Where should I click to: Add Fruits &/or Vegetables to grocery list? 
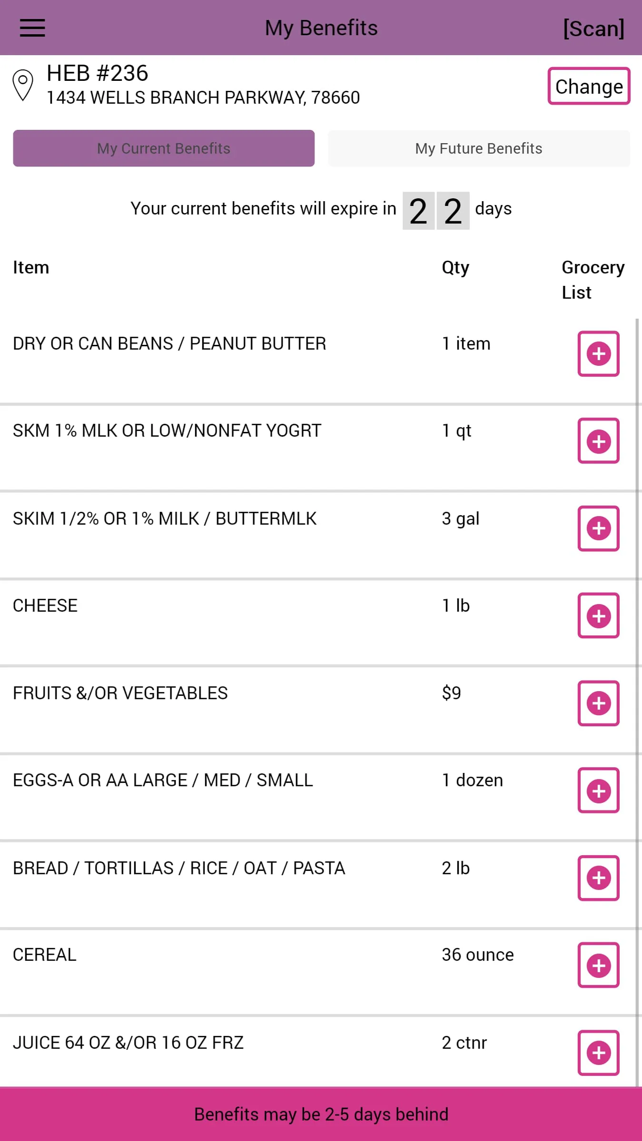click(x=598, y=703)
